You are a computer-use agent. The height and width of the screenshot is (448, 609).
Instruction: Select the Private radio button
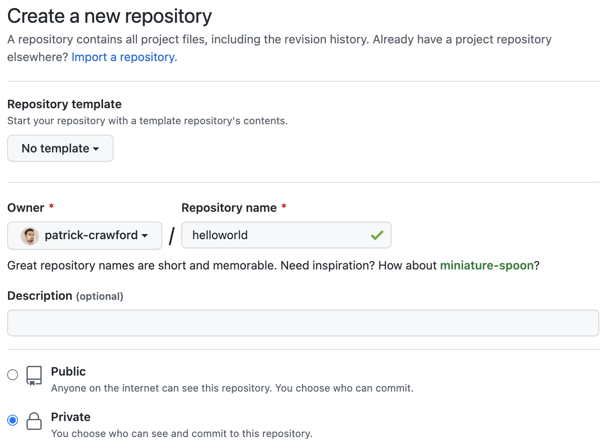tap(13, 420)
